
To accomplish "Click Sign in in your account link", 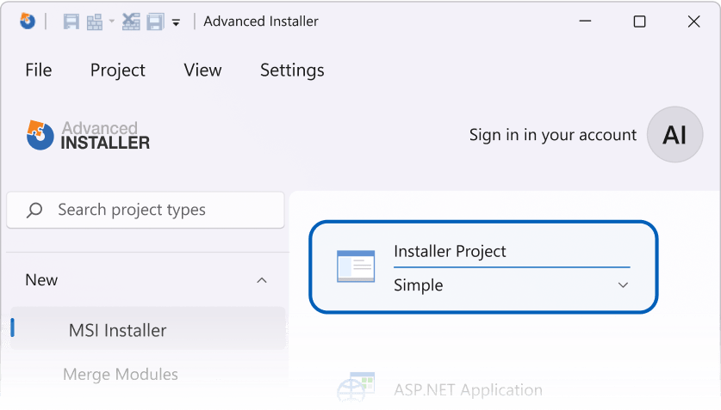I will [553, 135].
